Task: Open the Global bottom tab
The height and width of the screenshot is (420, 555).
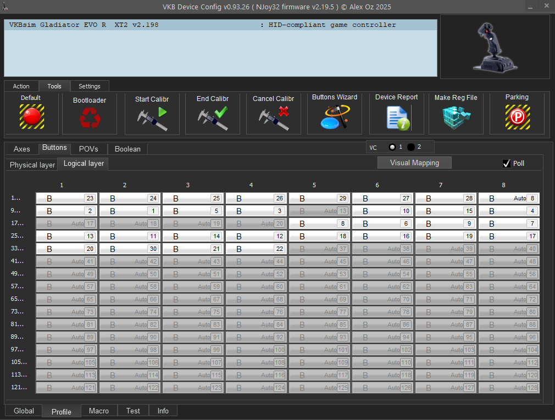Action: [24, 411]
